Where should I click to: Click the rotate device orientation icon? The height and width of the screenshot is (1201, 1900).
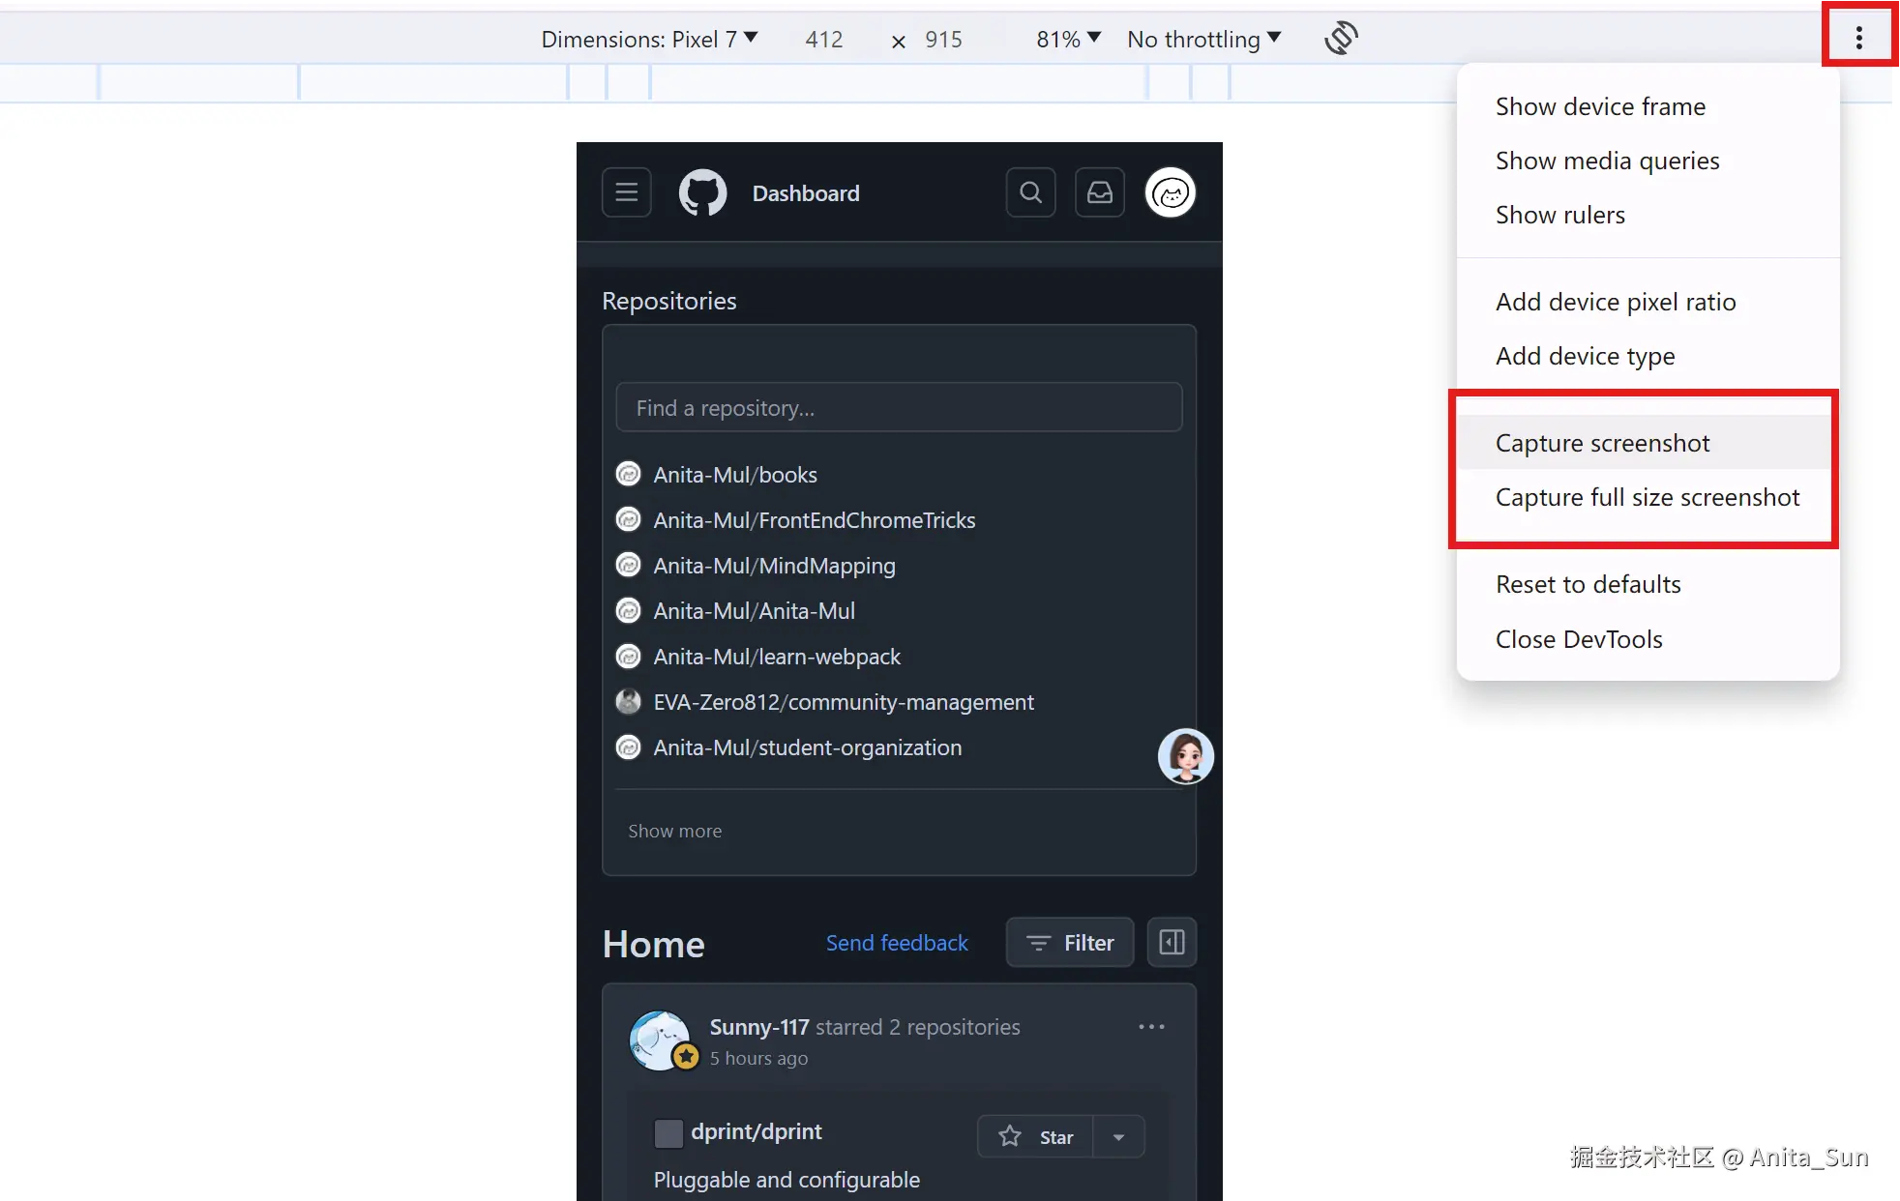point(1341,39)
